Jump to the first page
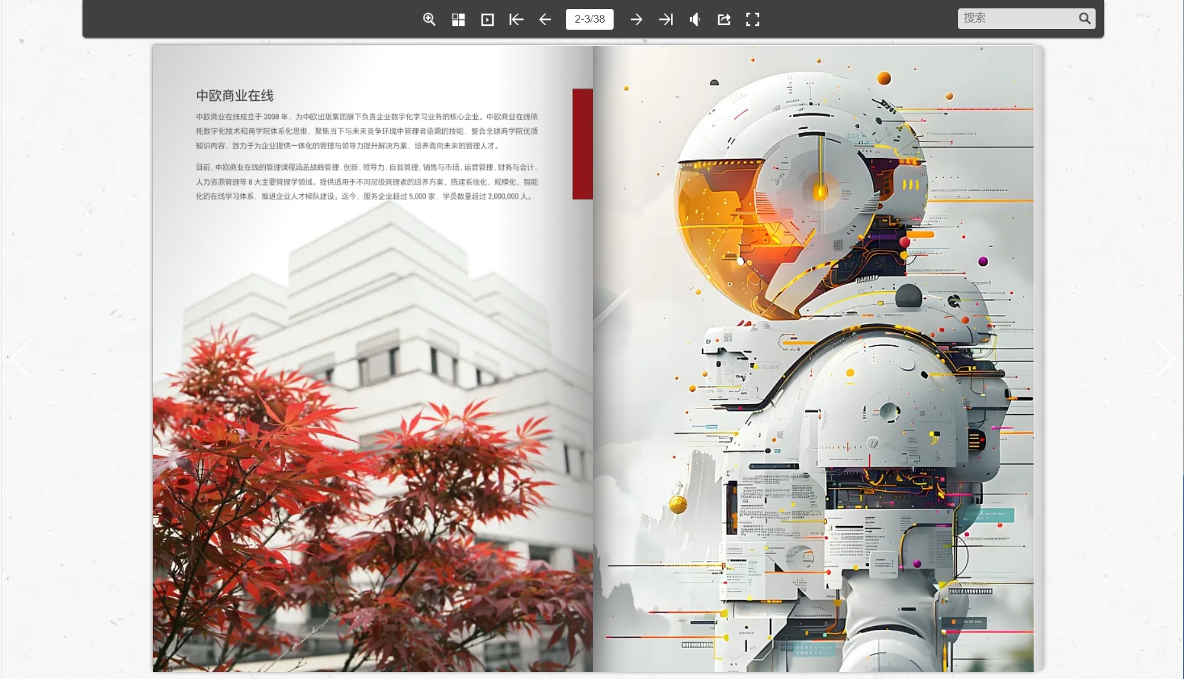 [x=516, y=19]
